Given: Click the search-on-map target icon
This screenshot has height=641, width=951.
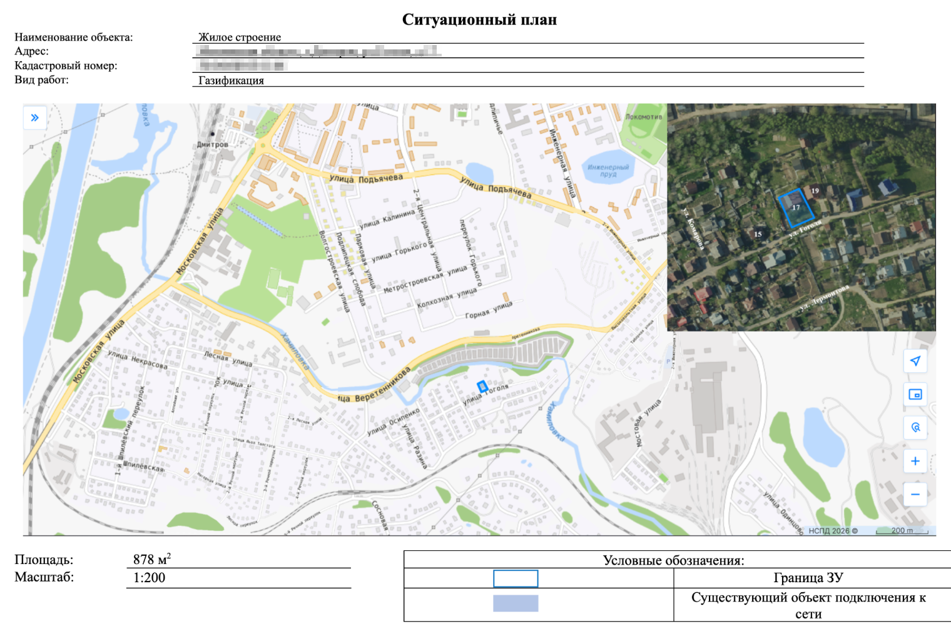Looking at the screenshot, I should pyautogui.click(x=915, y=428).
